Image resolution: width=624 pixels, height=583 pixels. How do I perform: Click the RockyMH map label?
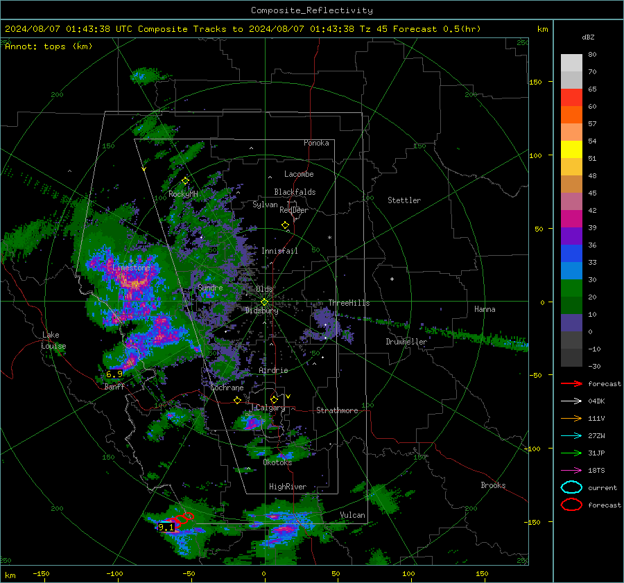tap(183, 194)
